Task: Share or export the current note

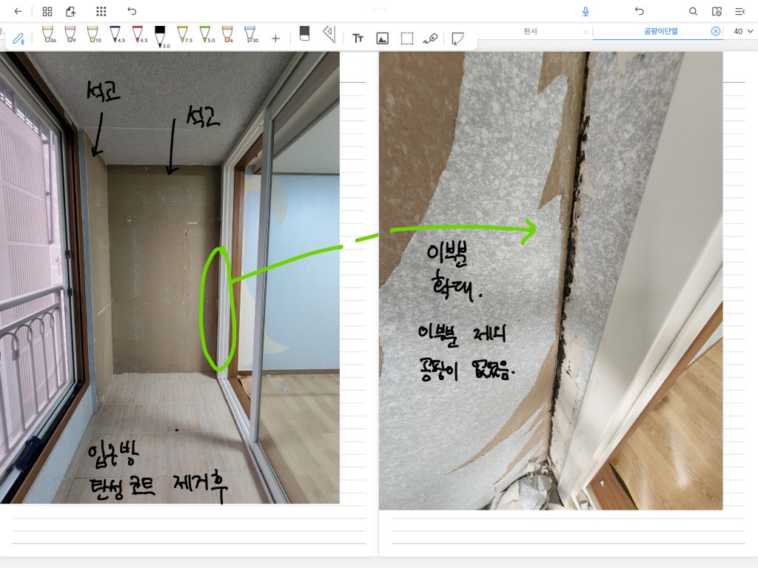Action: click(x=71, y=11)
